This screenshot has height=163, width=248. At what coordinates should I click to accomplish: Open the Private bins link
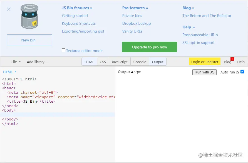coord(132,16)
